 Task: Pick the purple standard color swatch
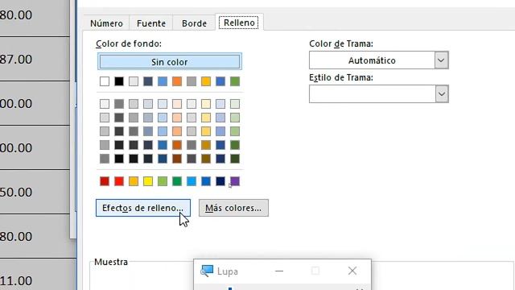click(235, 181)
